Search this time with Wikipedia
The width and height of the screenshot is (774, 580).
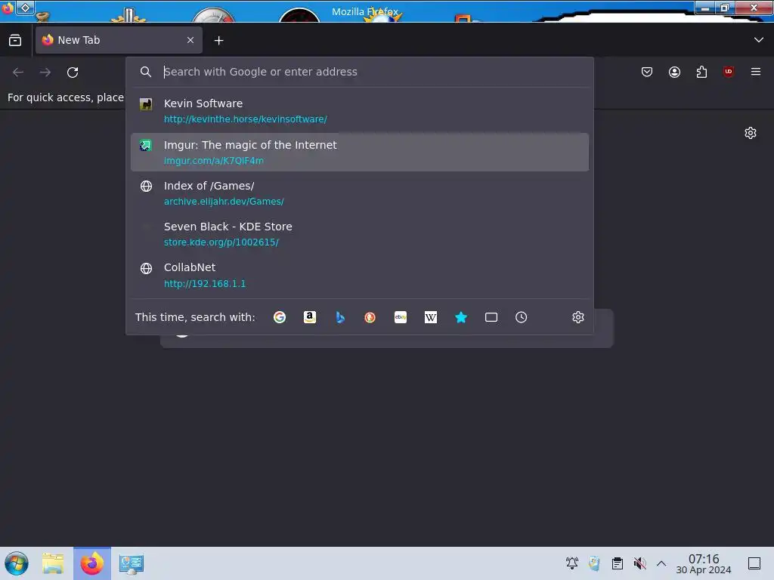tap(430, 317)
